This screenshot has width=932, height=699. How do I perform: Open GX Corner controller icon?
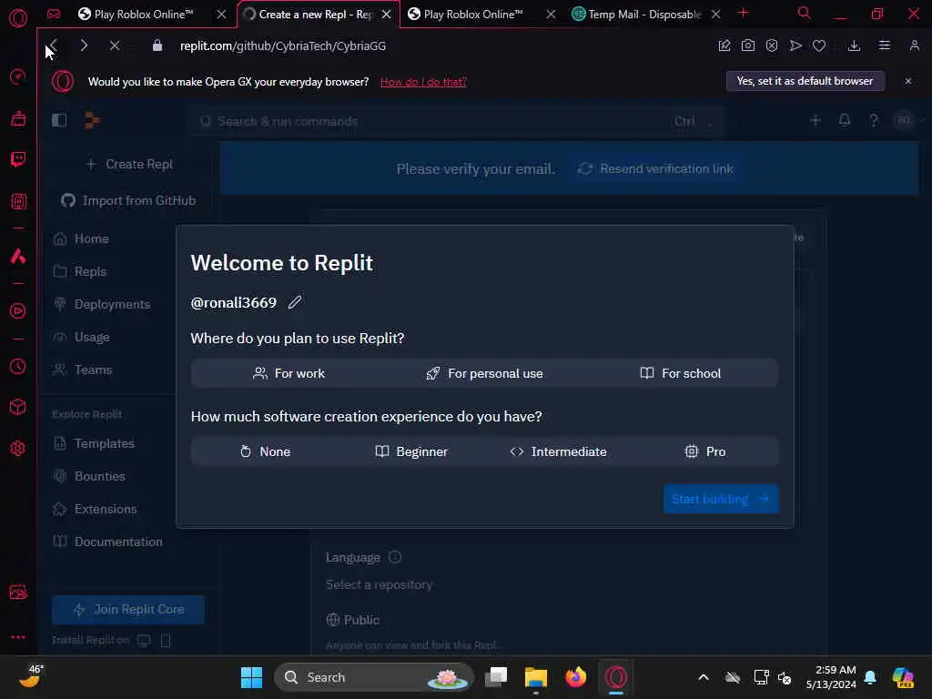click(x=54, y=14)
